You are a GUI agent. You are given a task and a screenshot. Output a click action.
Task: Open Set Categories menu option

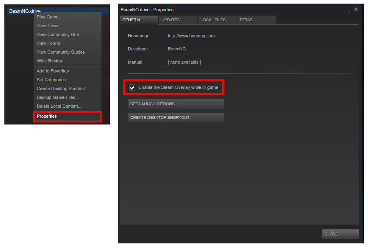[x=68, y=80]
